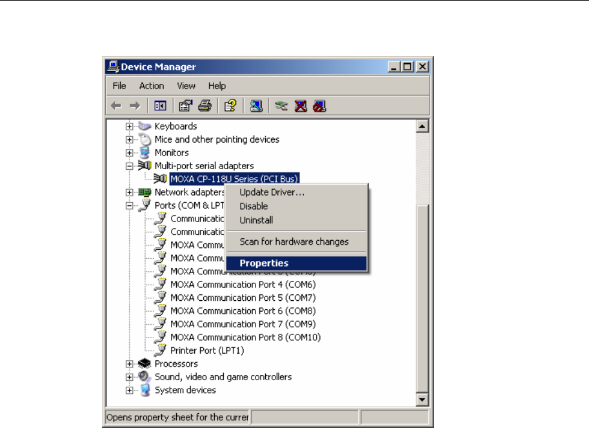
Task: Select Printer Port (LPT1) in the tree
Action: point(207,351)
